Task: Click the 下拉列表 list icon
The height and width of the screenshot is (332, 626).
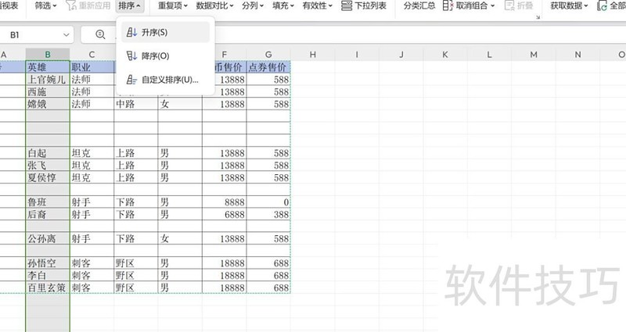Action: [x=347, y=5]
